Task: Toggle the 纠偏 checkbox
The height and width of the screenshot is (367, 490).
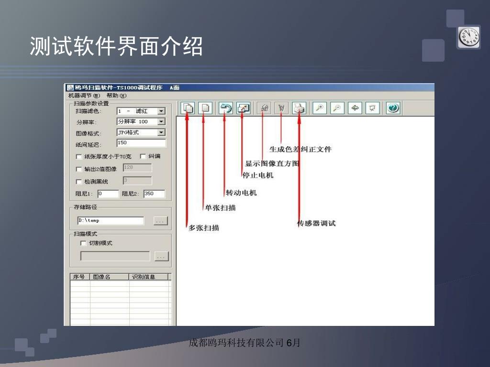Action: click(143, 156)
